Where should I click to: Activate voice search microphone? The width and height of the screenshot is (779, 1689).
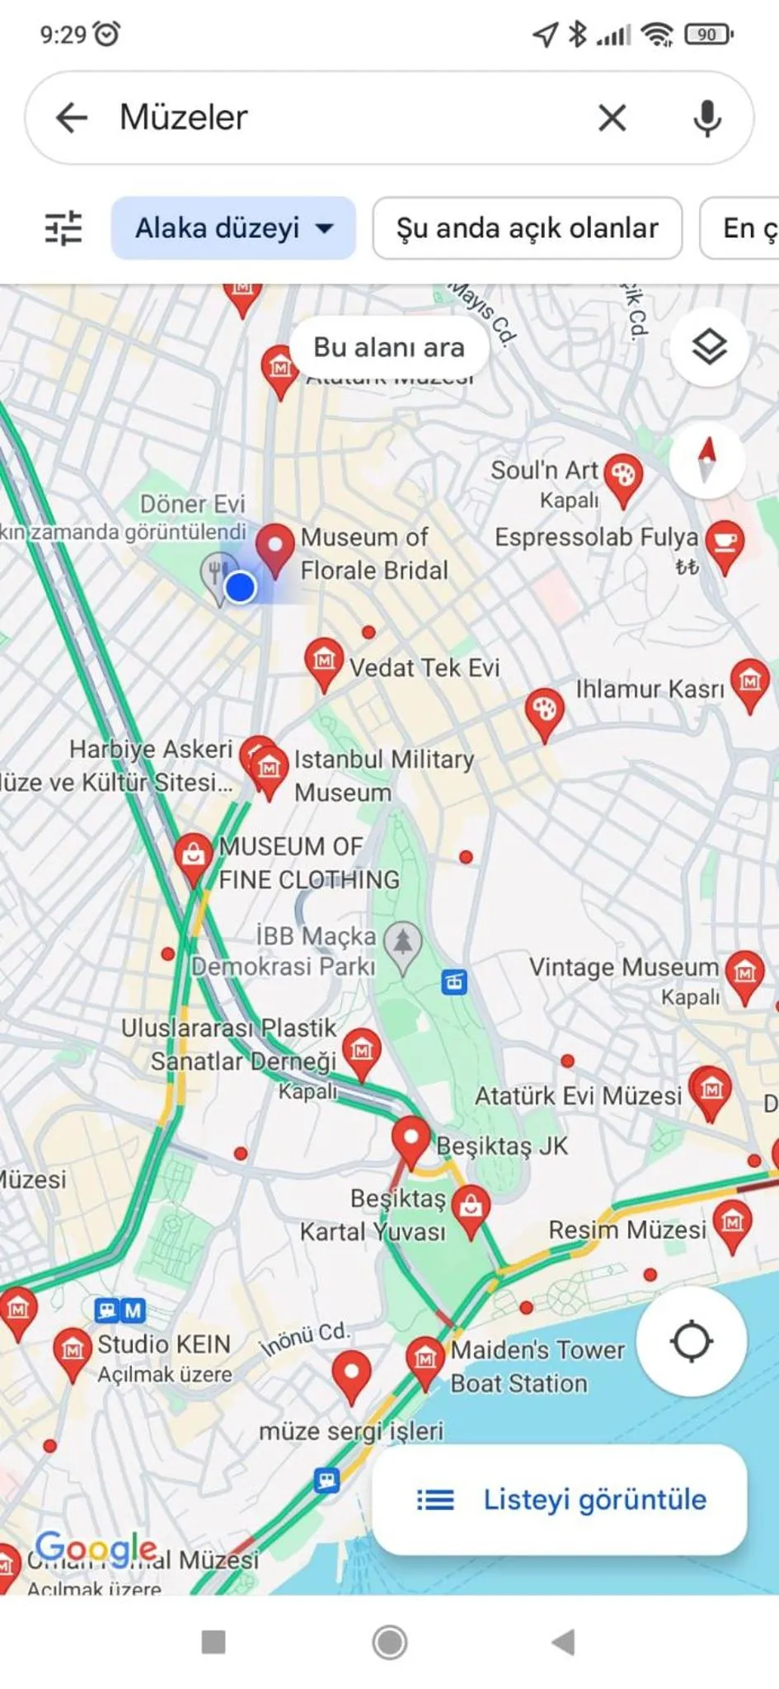(706, 118)
